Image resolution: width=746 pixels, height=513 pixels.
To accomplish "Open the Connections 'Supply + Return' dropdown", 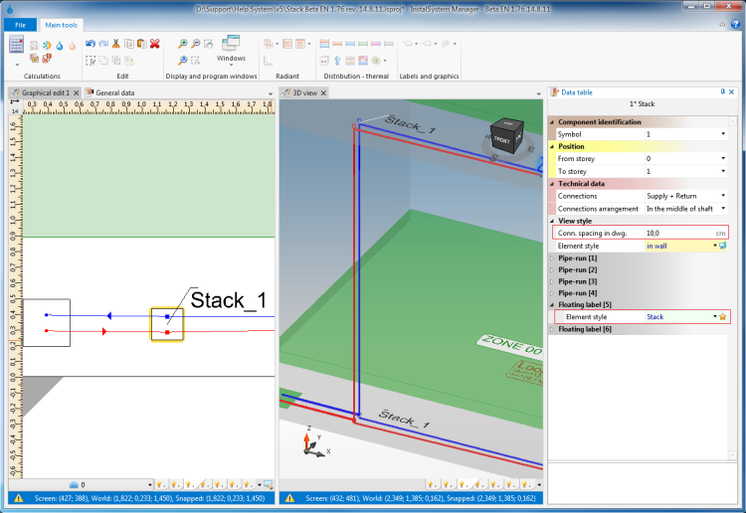I will [723, 196].
